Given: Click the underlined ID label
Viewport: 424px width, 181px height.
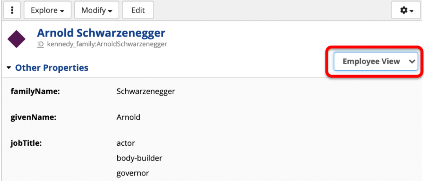Looking at the screenshot, I should tap(40, 44).
